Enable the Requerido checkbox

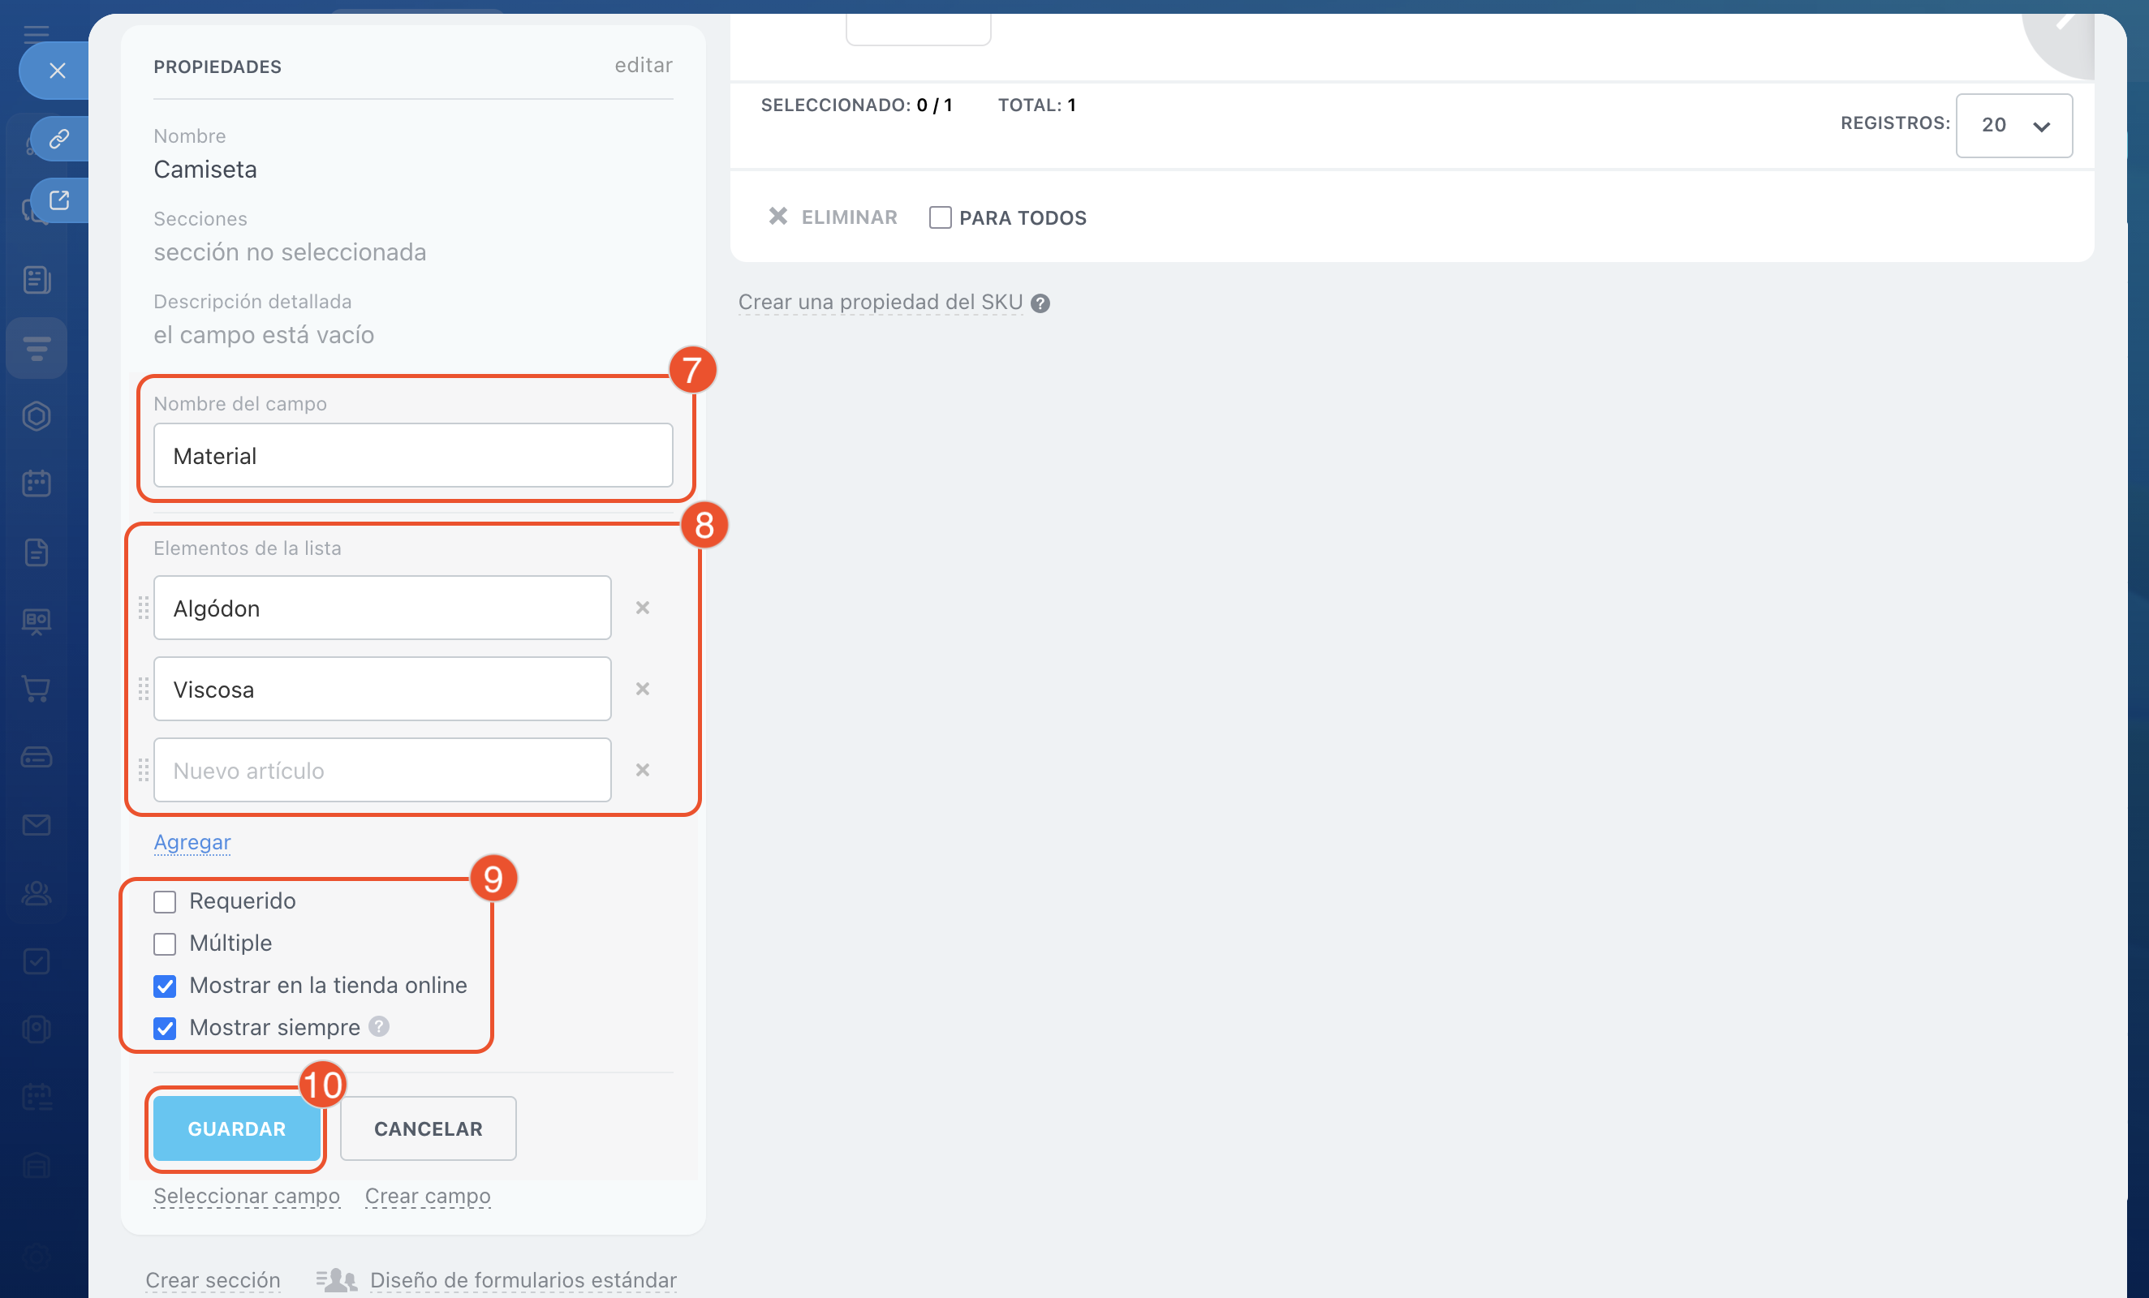pos(165,901)
